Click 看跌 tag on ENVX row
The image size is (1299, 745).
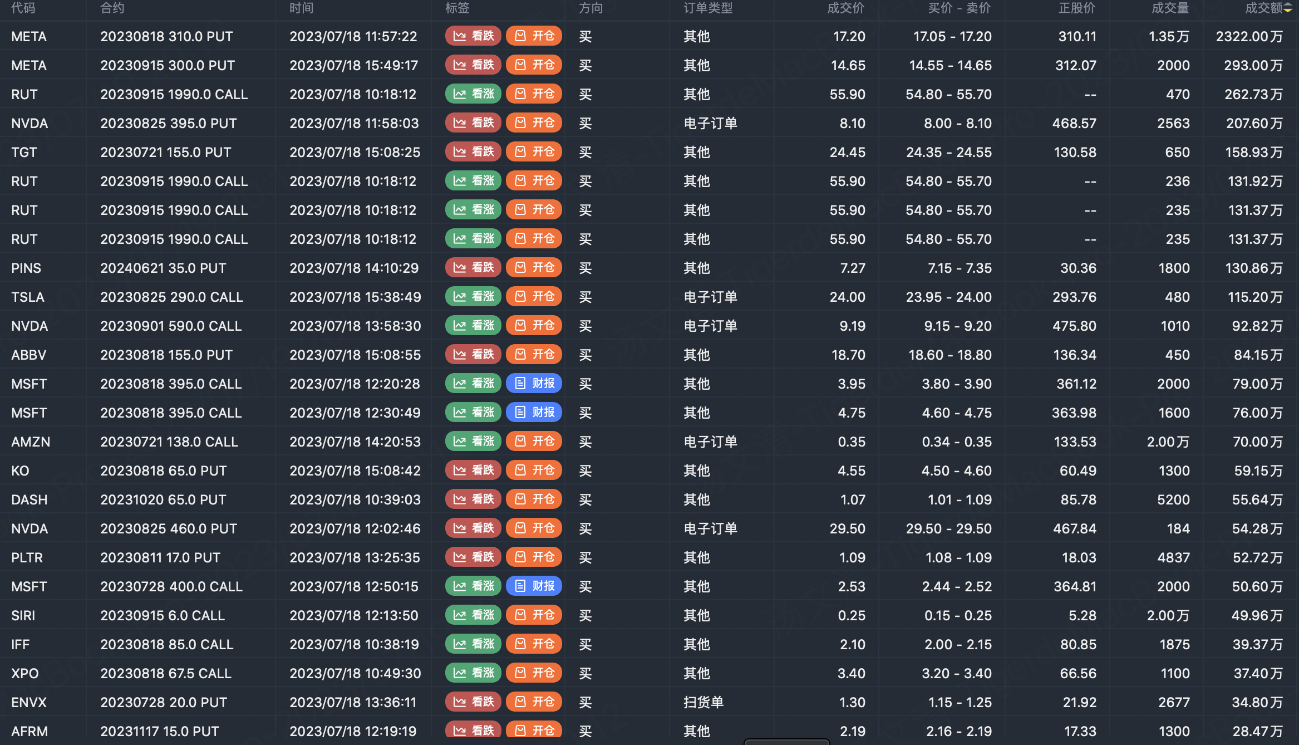click(473, 702)
